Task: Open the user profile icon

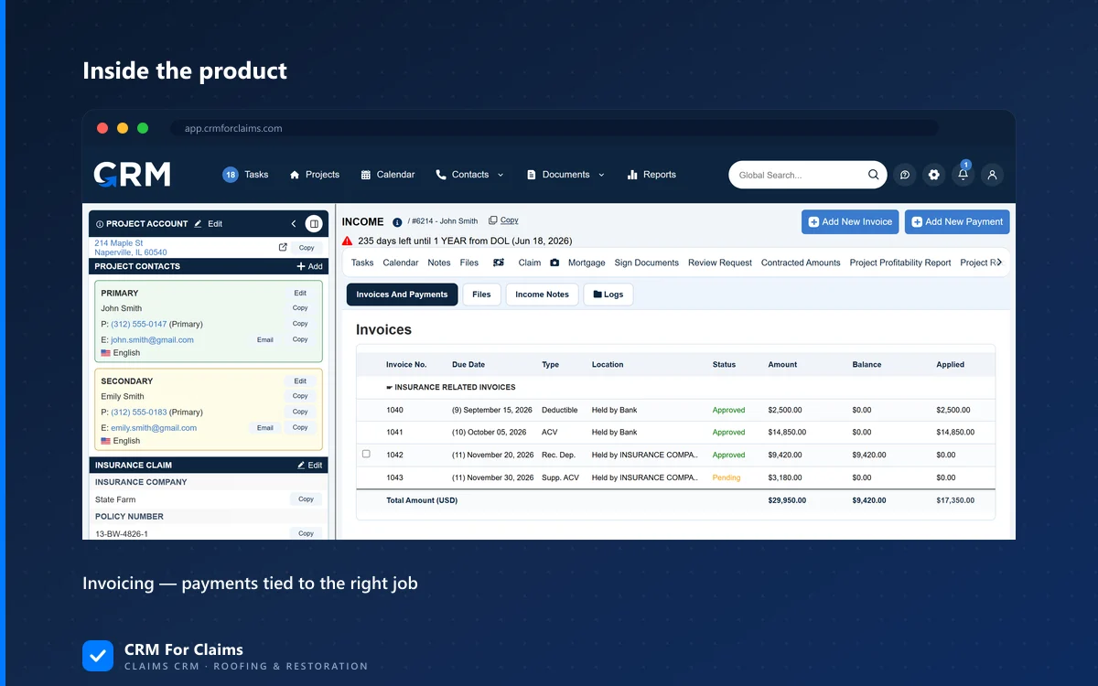Action: (x=992, y=175)
